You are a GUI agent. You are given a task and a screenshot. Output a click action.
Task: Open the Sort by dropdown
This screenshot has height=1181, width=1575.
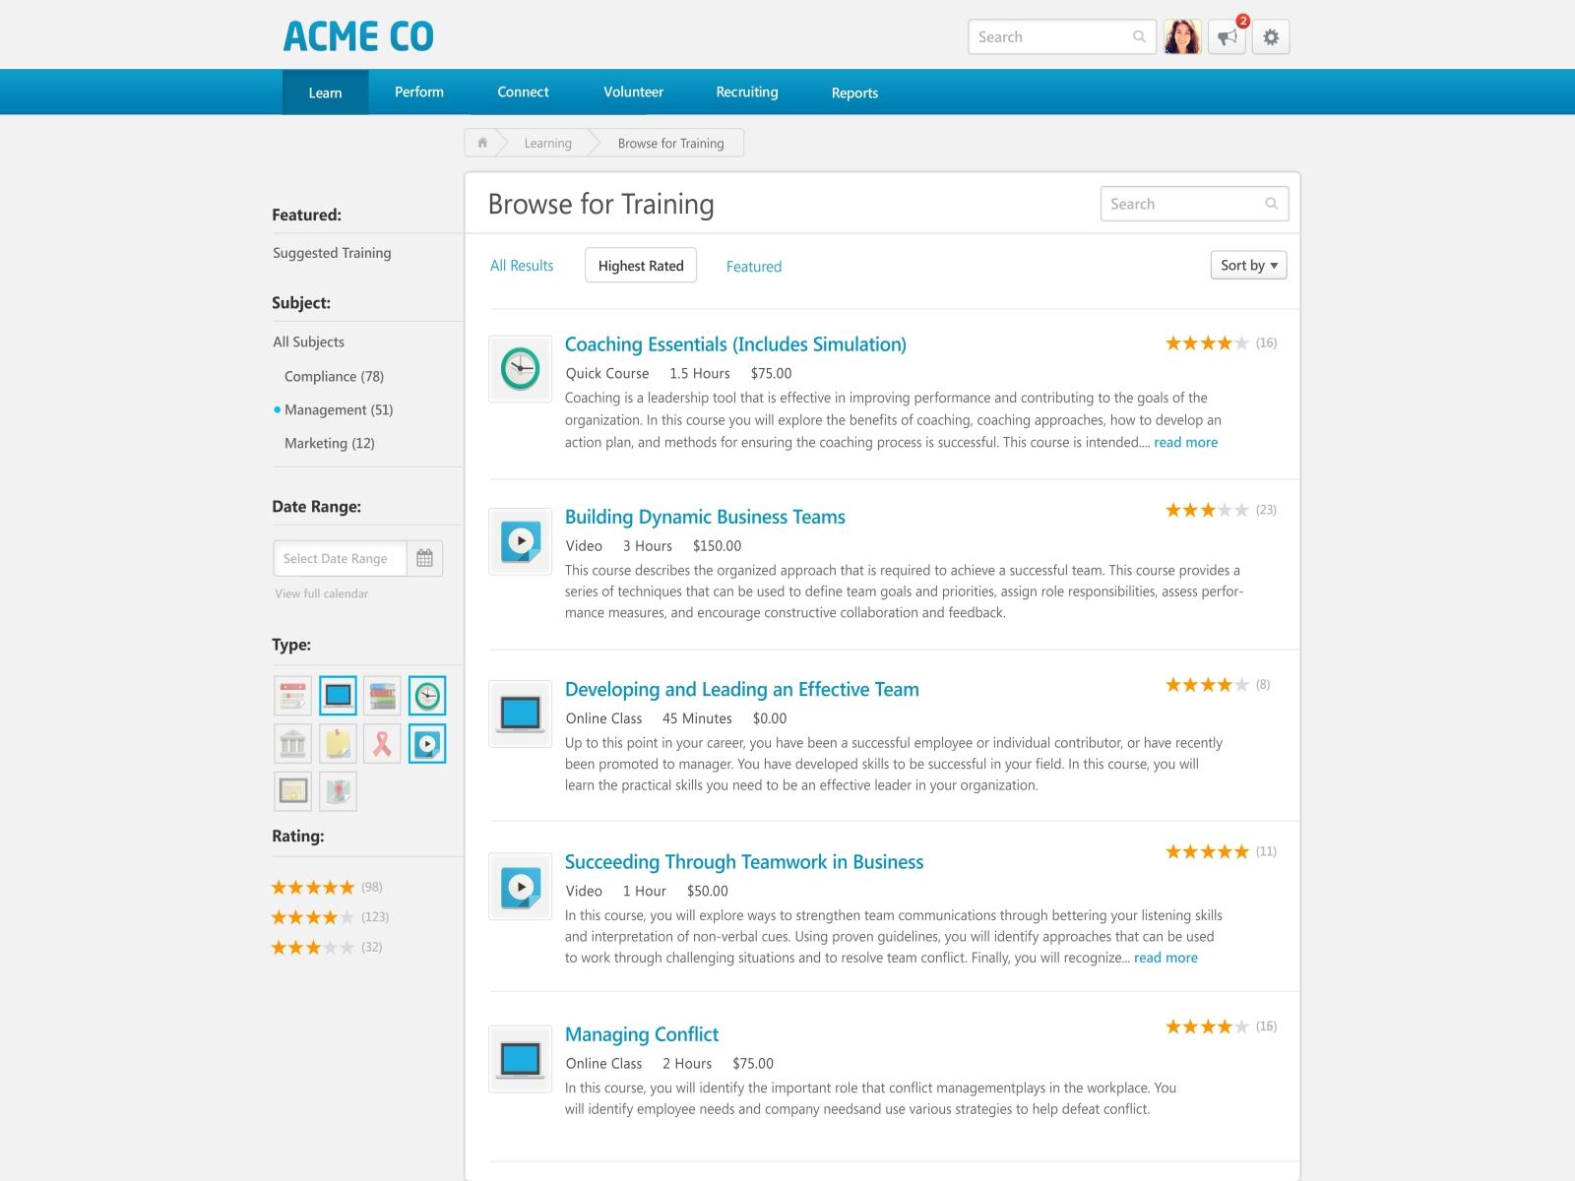coord(1247,265)
